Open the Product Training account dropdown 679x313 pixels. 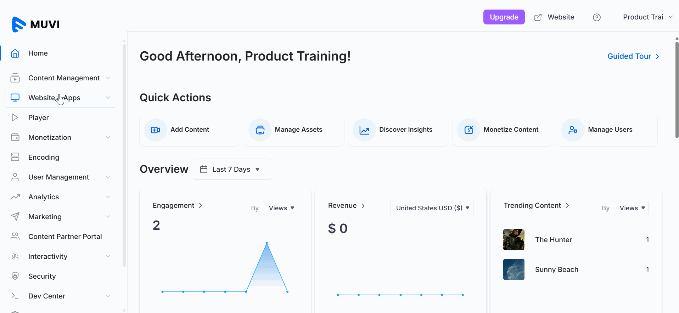pyautogui.click(x=647, y=17)
